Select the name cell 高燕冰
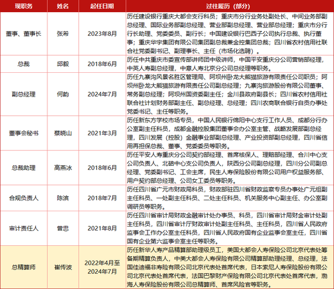The image size is (334, 289). coord(63,168)
